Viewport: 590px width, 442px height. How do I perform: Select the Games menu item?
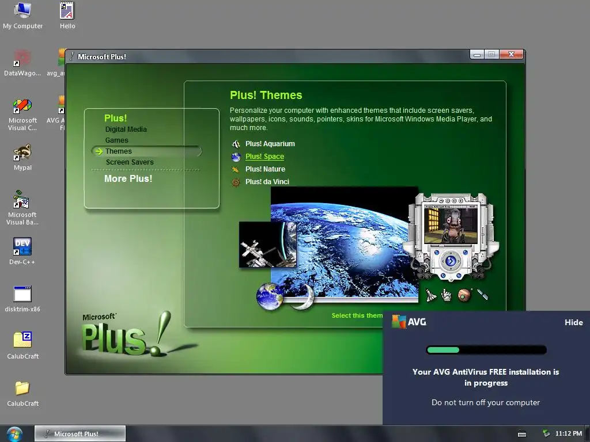tap(116, 140)
